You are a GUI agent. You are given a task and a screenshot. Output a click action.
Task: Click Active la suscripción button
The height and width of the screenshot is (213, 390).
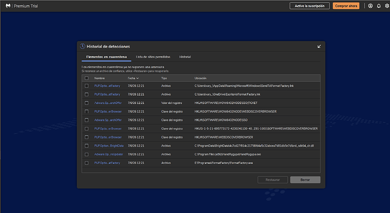click(309, 6)
